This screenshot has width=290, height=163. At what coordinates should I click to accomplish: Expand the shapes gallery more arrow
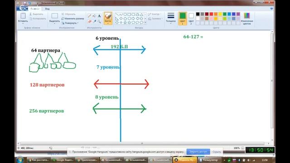(145, 23)
